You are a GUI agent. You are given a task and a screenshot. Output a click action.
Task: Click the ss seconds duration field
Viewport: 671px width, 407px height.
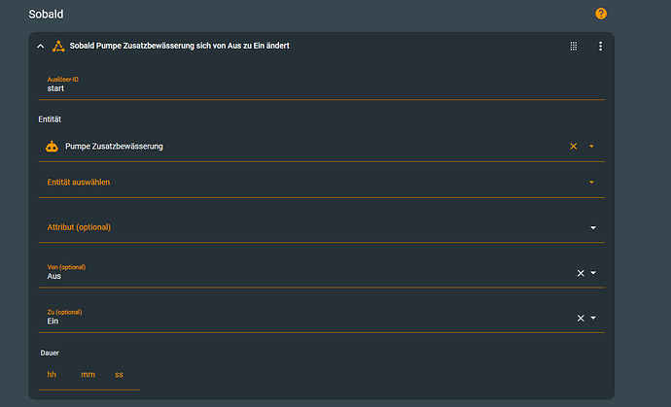pyautogui.click(x=120, y=375)
